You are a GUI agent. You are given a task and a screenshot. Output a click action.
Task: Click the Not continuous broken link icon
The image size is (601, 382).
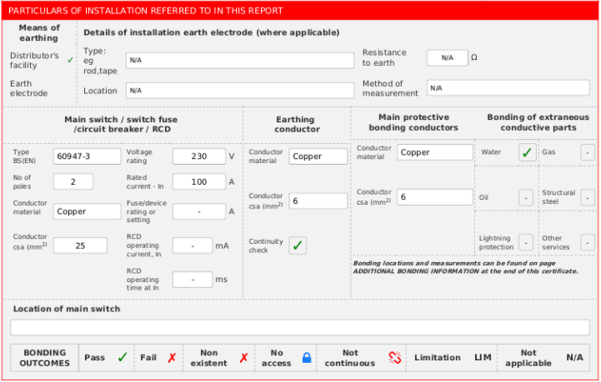point(395,358)
